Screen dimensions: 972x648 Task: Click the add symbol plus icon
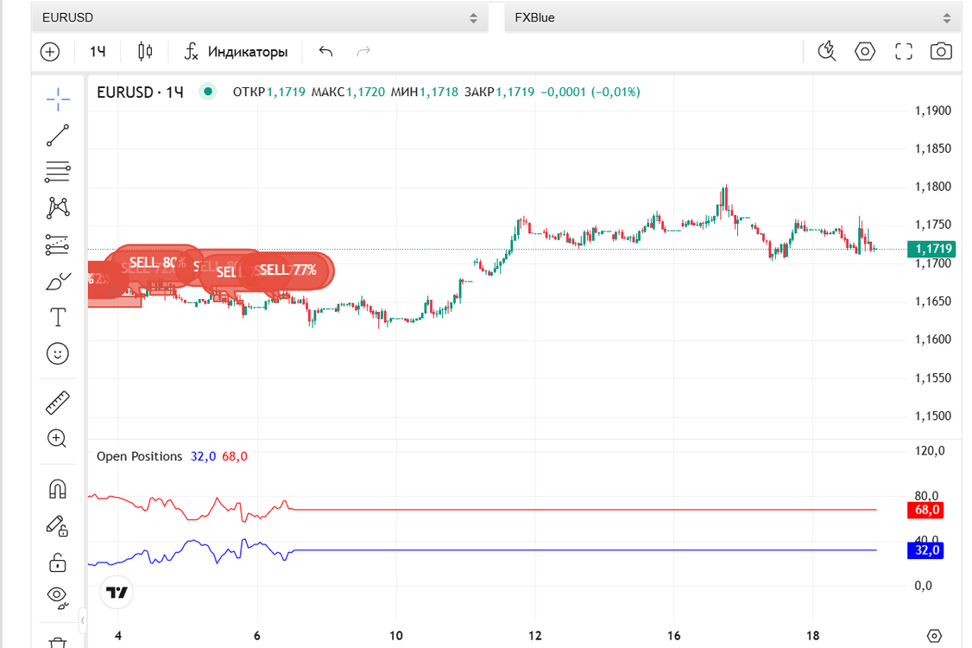pyautogui.click(x=50, y=52)
